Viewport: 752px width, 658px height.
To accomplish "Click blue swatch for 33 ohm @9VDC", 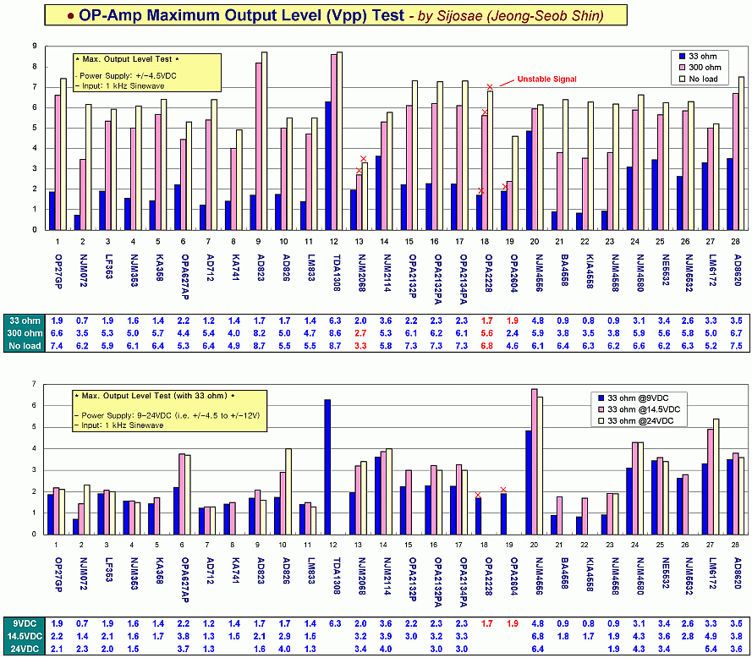I will pos(601,398).
